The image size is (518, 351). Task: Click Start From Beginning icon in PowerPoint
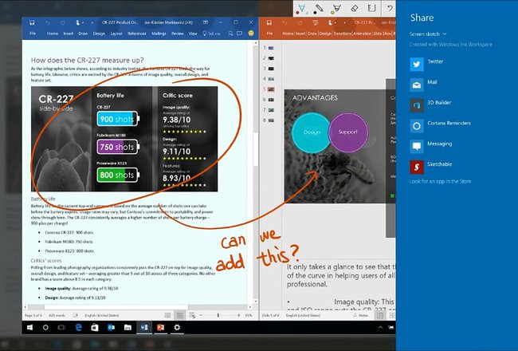(x=315, y=22)
